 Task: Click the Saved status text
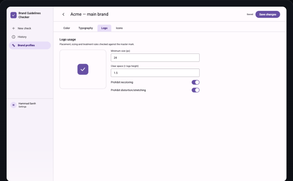click(x=250, y=14)
